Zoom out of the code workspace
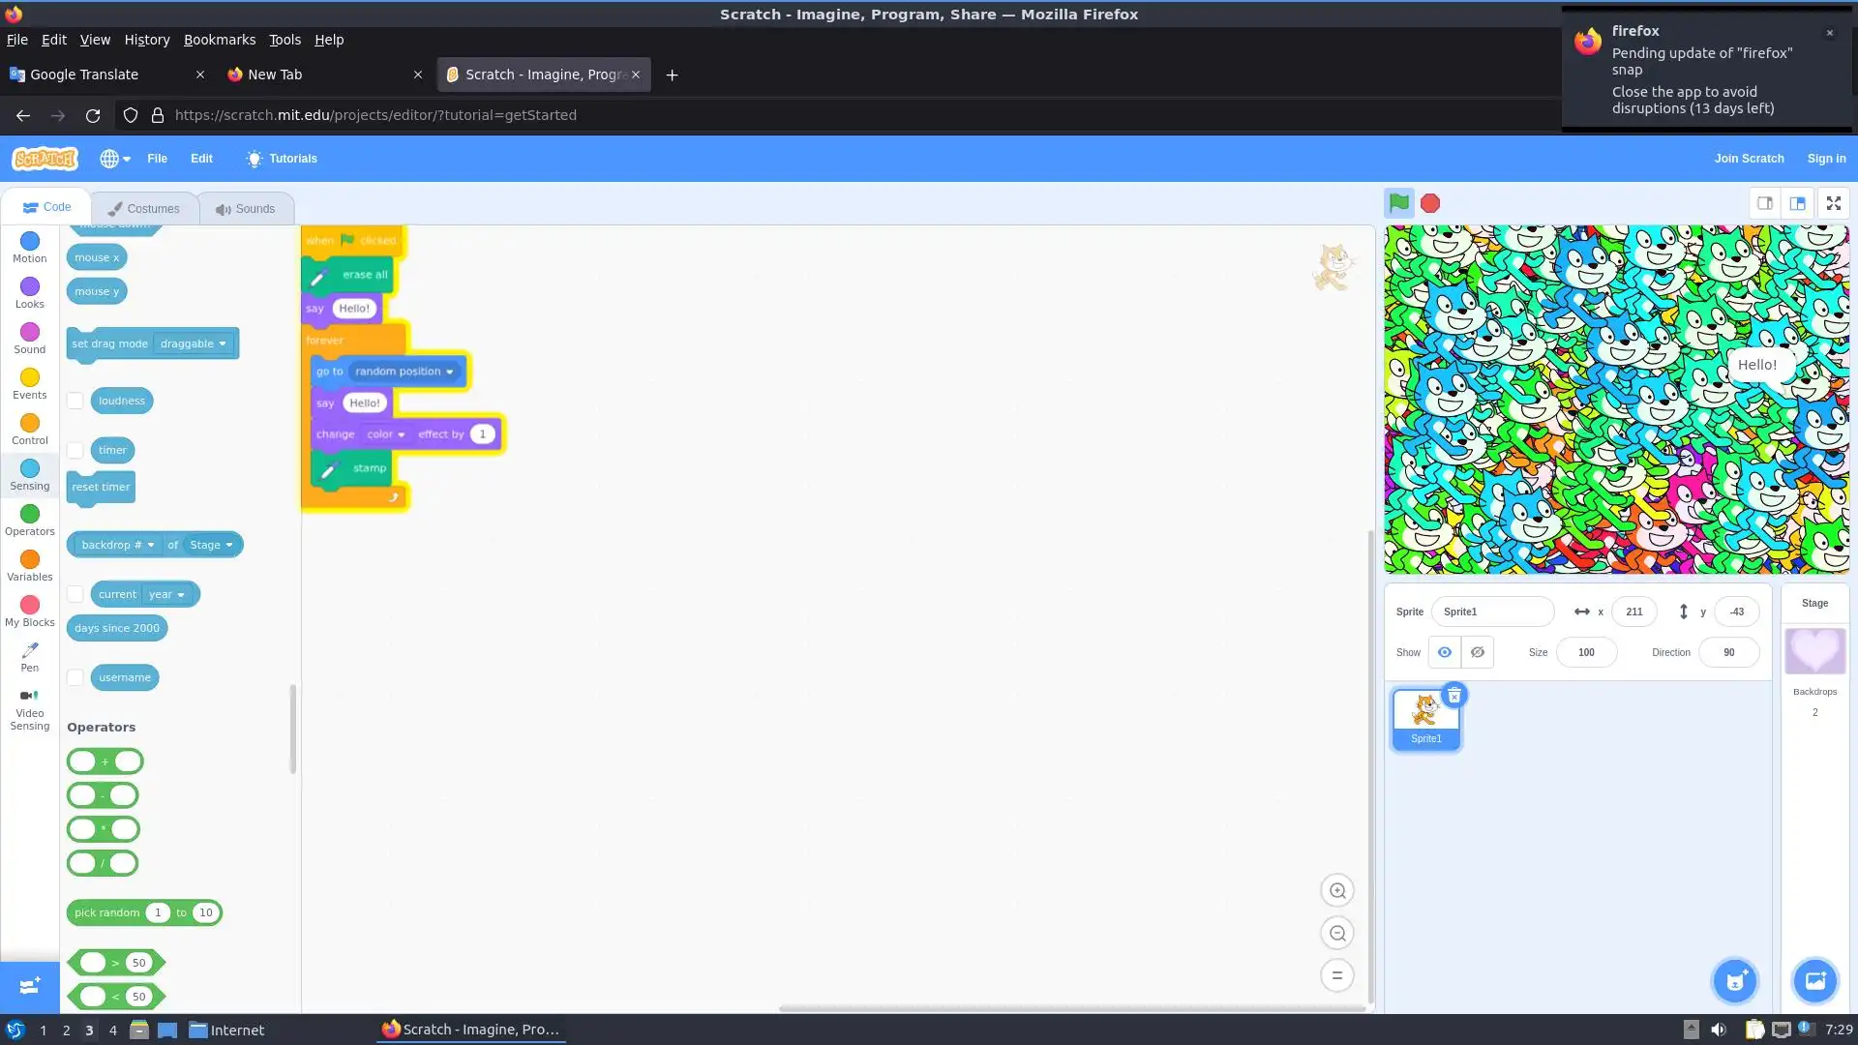This screenshot has width=1858, height=1045. point(1337,934)
